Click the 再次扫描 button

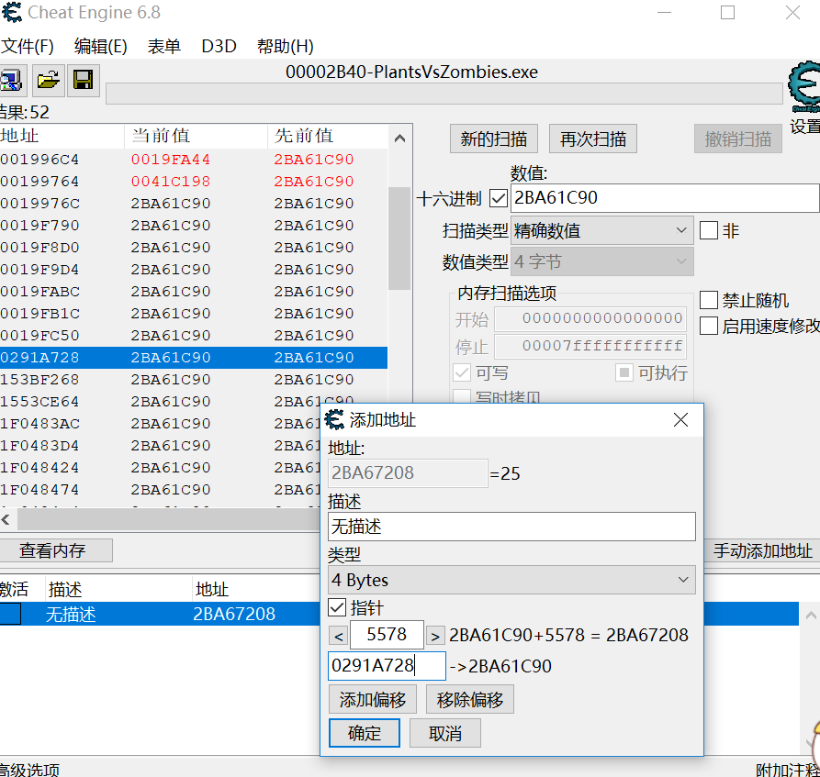click(593, 139)
